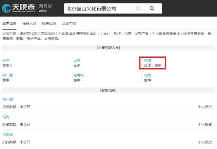217x149 pixels.
Task: Click the 股东信息 section header bar
Action: 108,90
